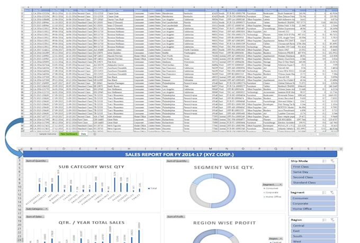360x243 pixels.
Task: Switch to the New Dashboard sheet tab
Action: [69, 134]
